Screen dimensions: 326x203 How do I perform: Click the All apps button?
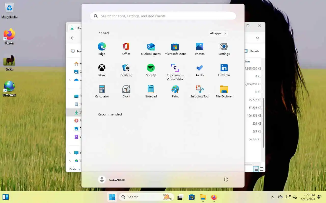click(218, 33)
